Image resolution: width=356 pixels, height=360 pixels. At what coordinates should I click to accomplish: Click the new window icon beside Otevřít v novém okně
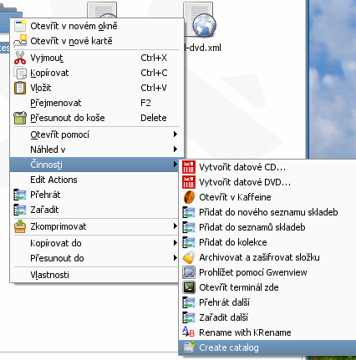(x=20, y=26)
